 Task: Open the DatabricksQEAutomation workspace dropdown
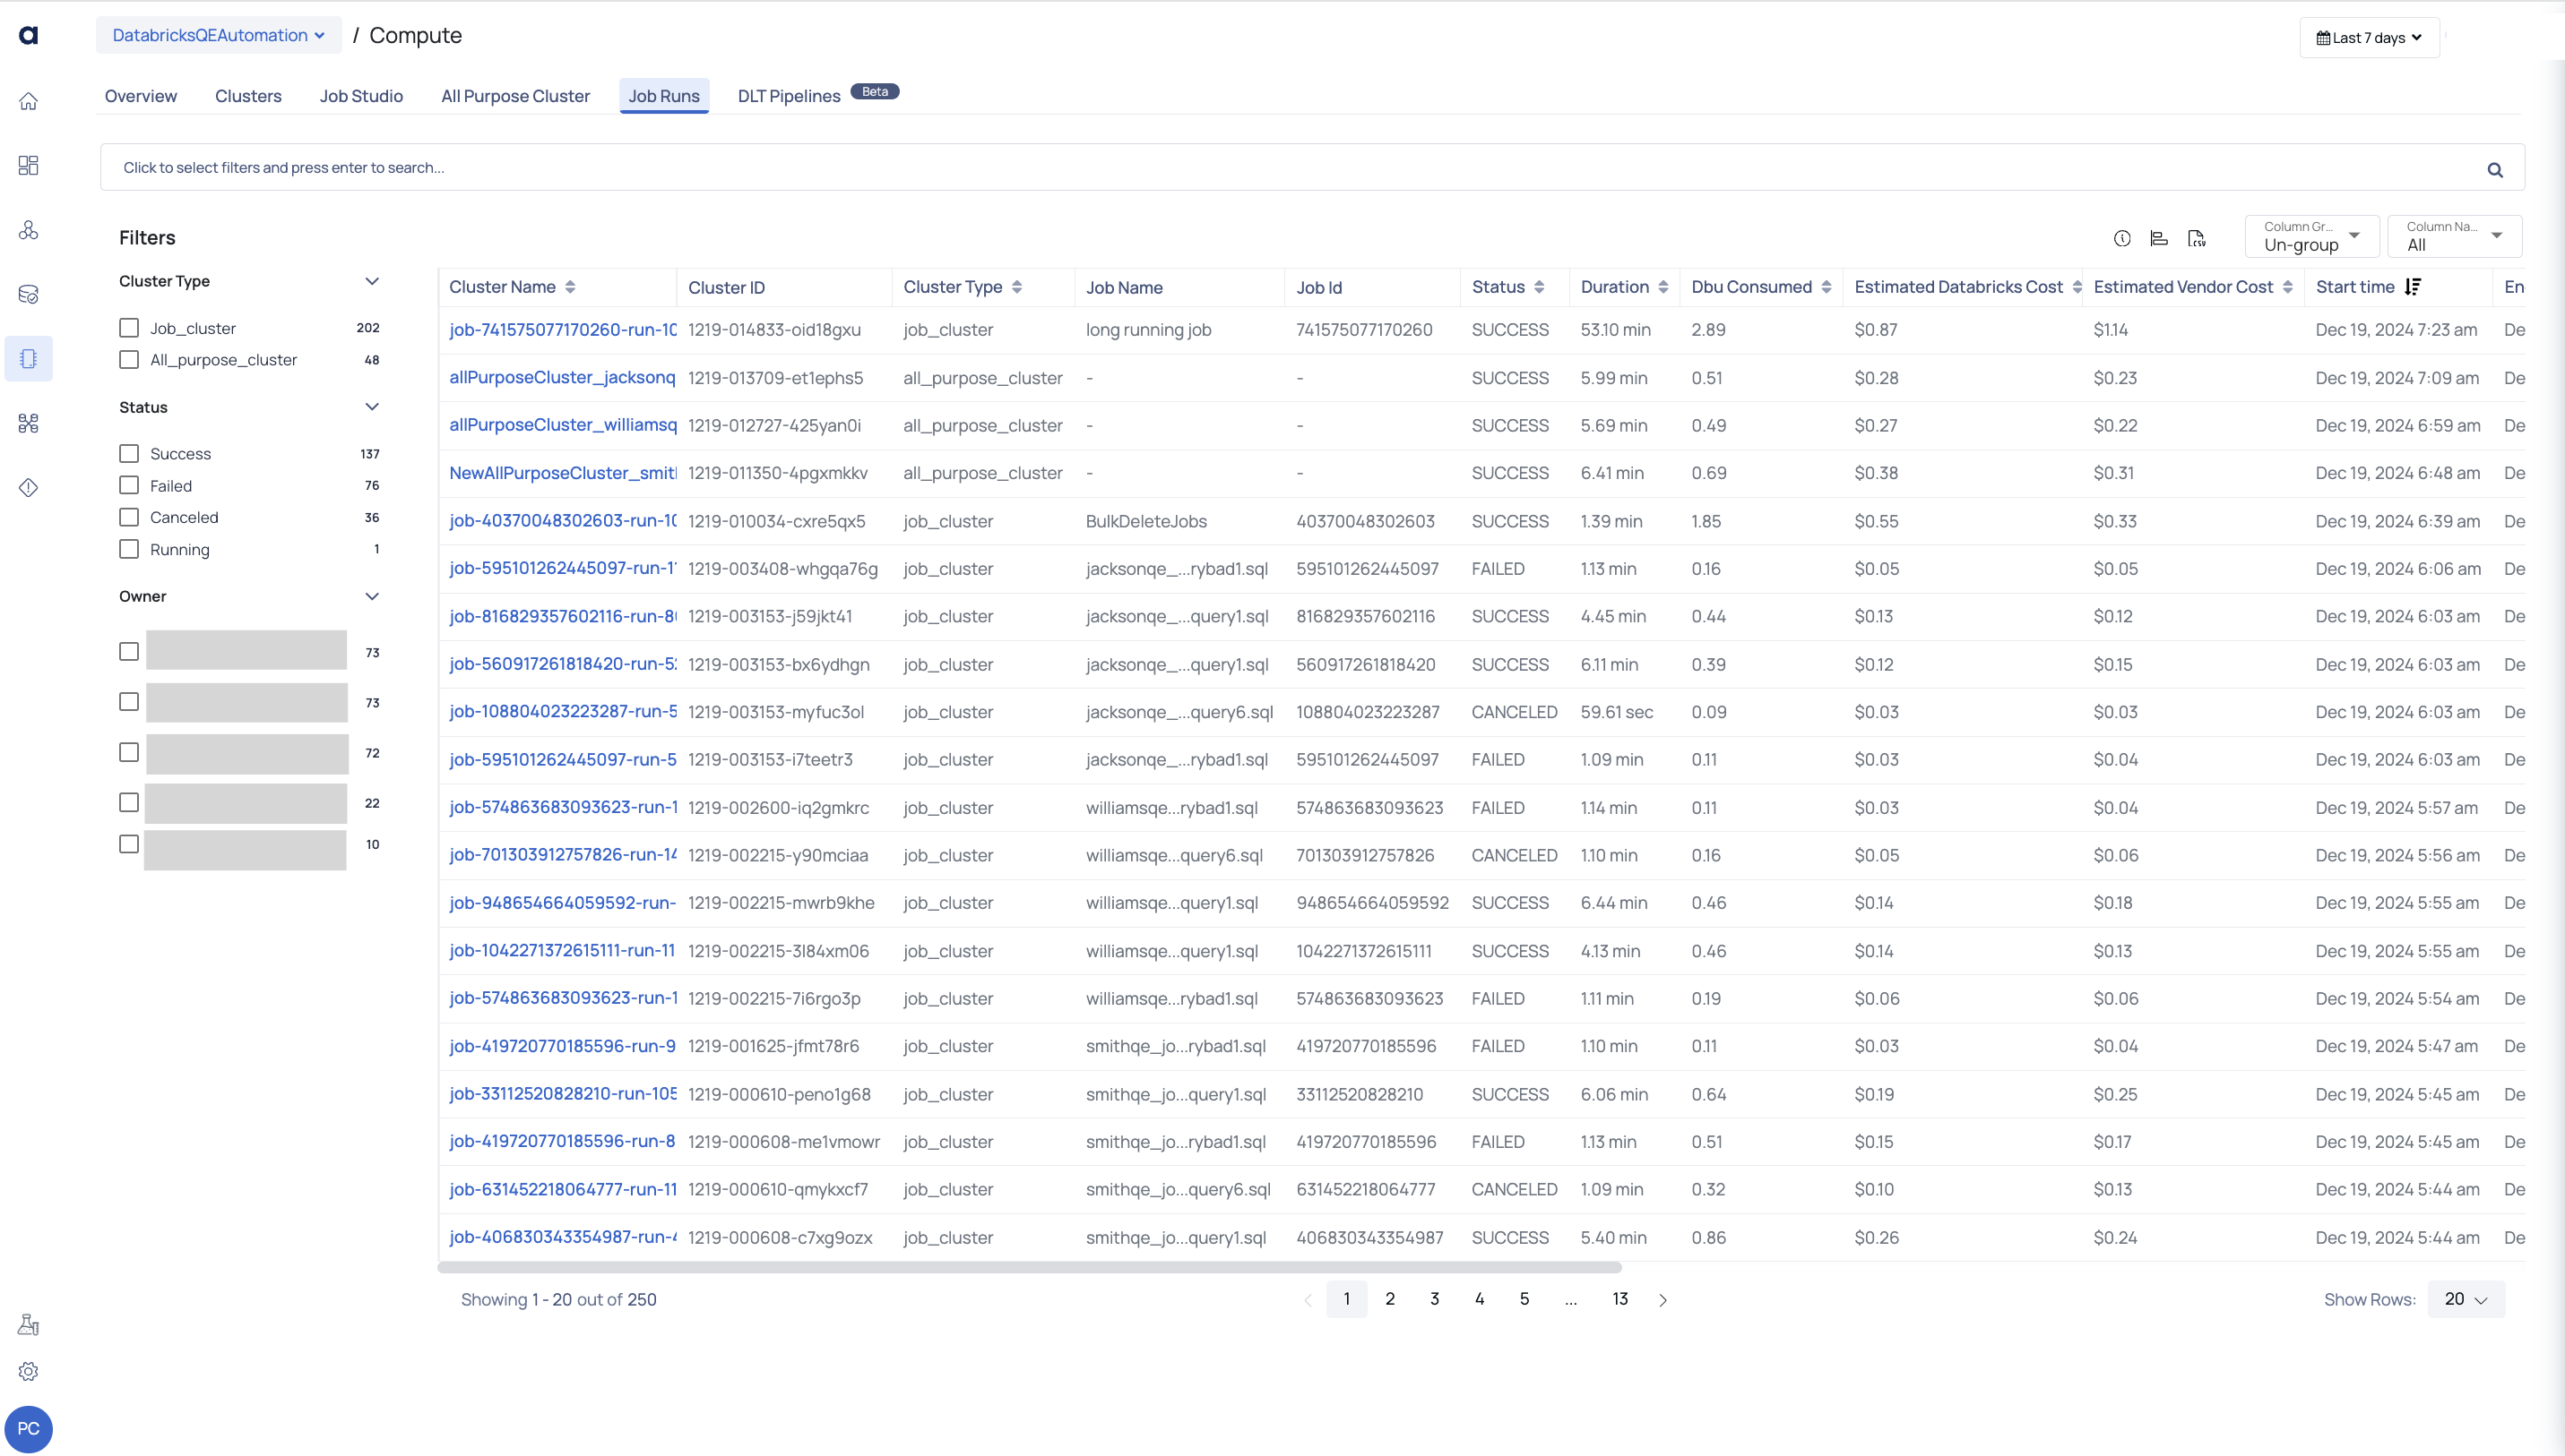pyautogui.click(x=218, y=35)
